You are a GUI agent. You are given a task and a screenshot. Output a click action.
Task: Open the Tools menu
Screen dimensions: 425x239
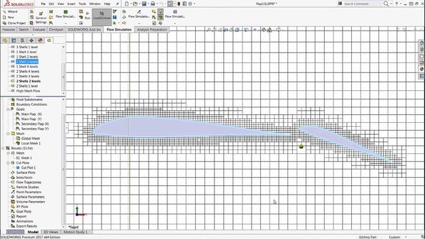(x=82, y=4)
